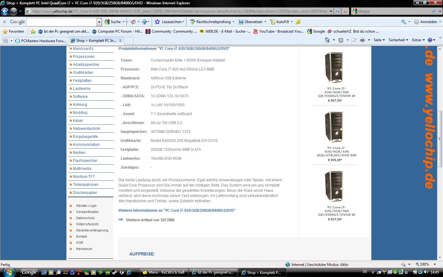
Task: Open the Prozessoren category link
Action: click(x=83, y=57)
